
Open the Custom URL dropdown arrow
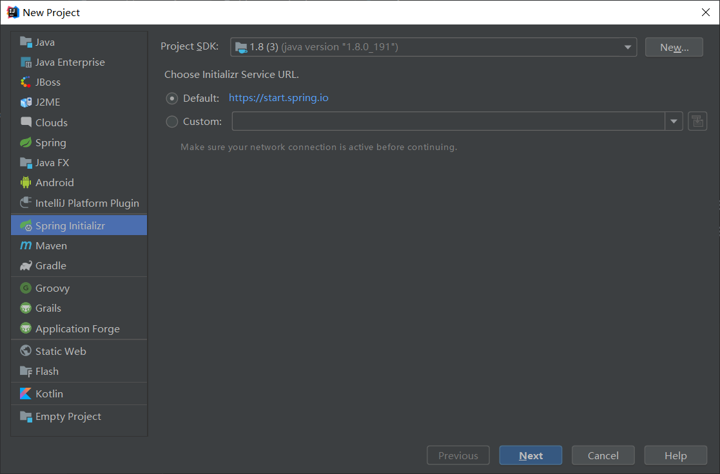[674, 121]
